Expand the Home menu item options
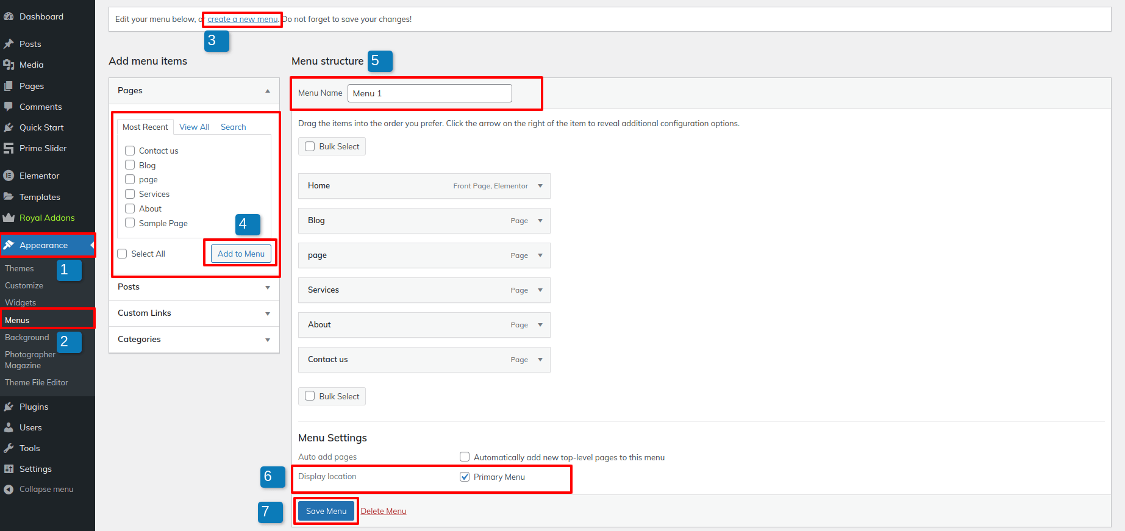Image resolution: width=1125 pixels, height=531 pixels. pos(540,186)
